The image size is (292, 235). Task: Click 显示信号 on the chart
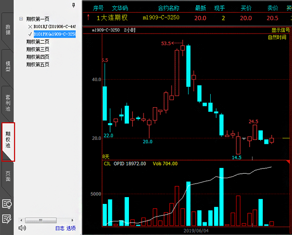click(x=281, y=30)
